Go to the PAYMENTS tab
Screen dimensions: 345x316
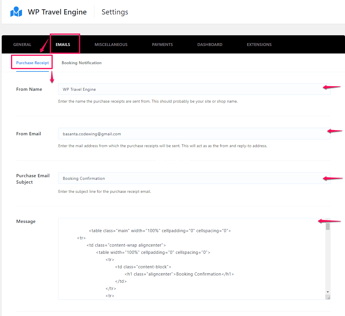[x=162, y=45]
